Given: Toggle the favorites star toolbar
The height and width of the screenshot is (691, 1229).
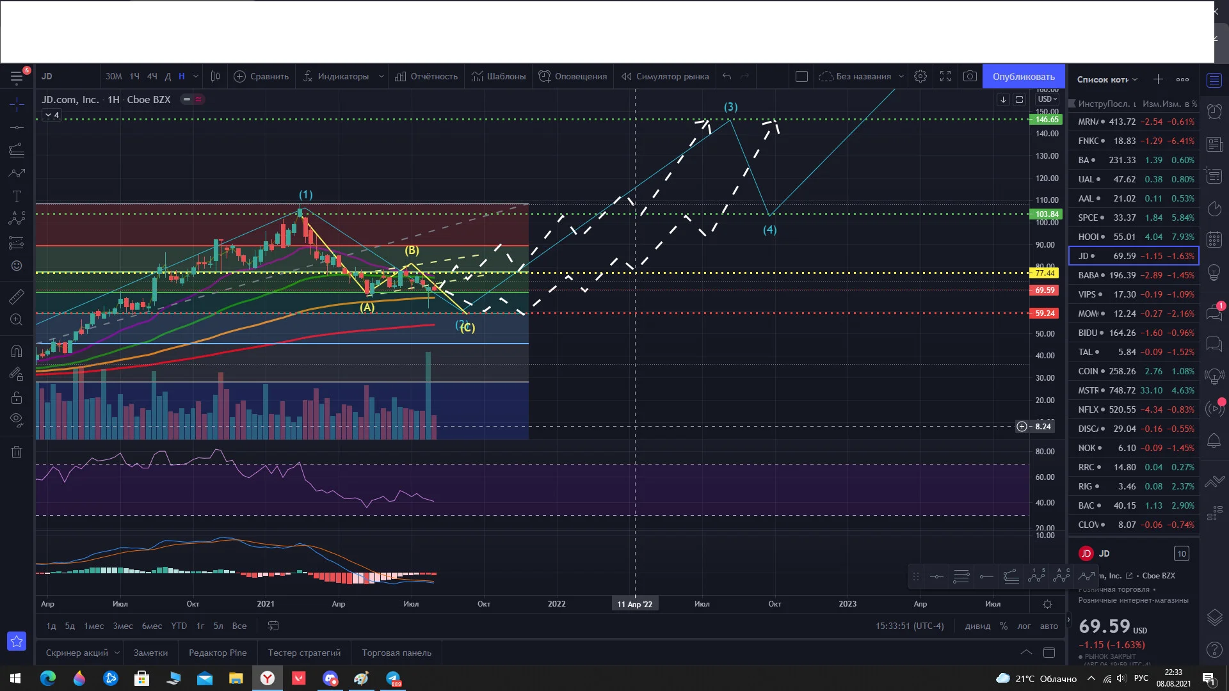Looking at the screenshot, I should pyautogui.click(x=17, y=641).
